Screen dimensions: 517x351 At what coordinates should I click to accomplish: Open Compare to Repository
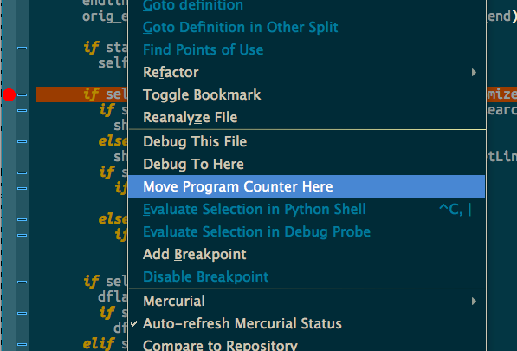tap(307, 345)
